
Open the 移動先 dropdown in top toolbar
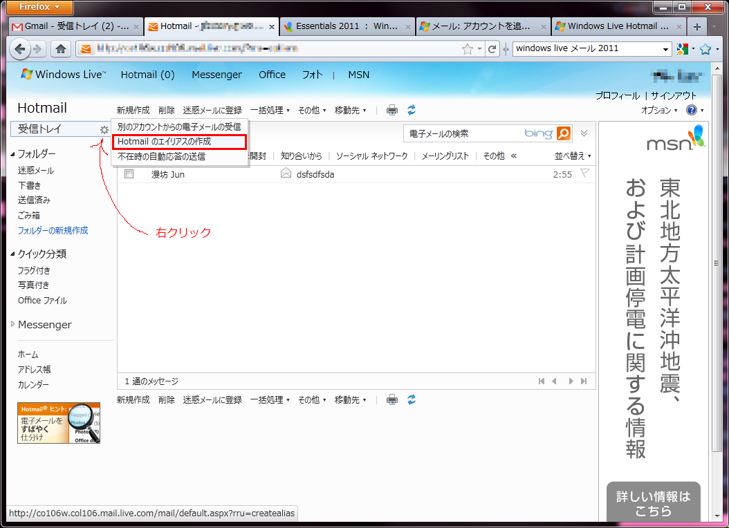(x=350, y=110)
